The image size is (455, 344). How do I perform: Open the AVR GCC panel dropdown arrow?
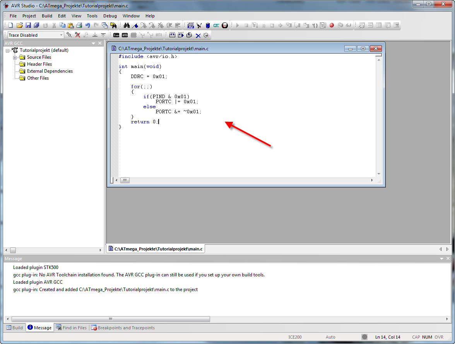point(94,43)
